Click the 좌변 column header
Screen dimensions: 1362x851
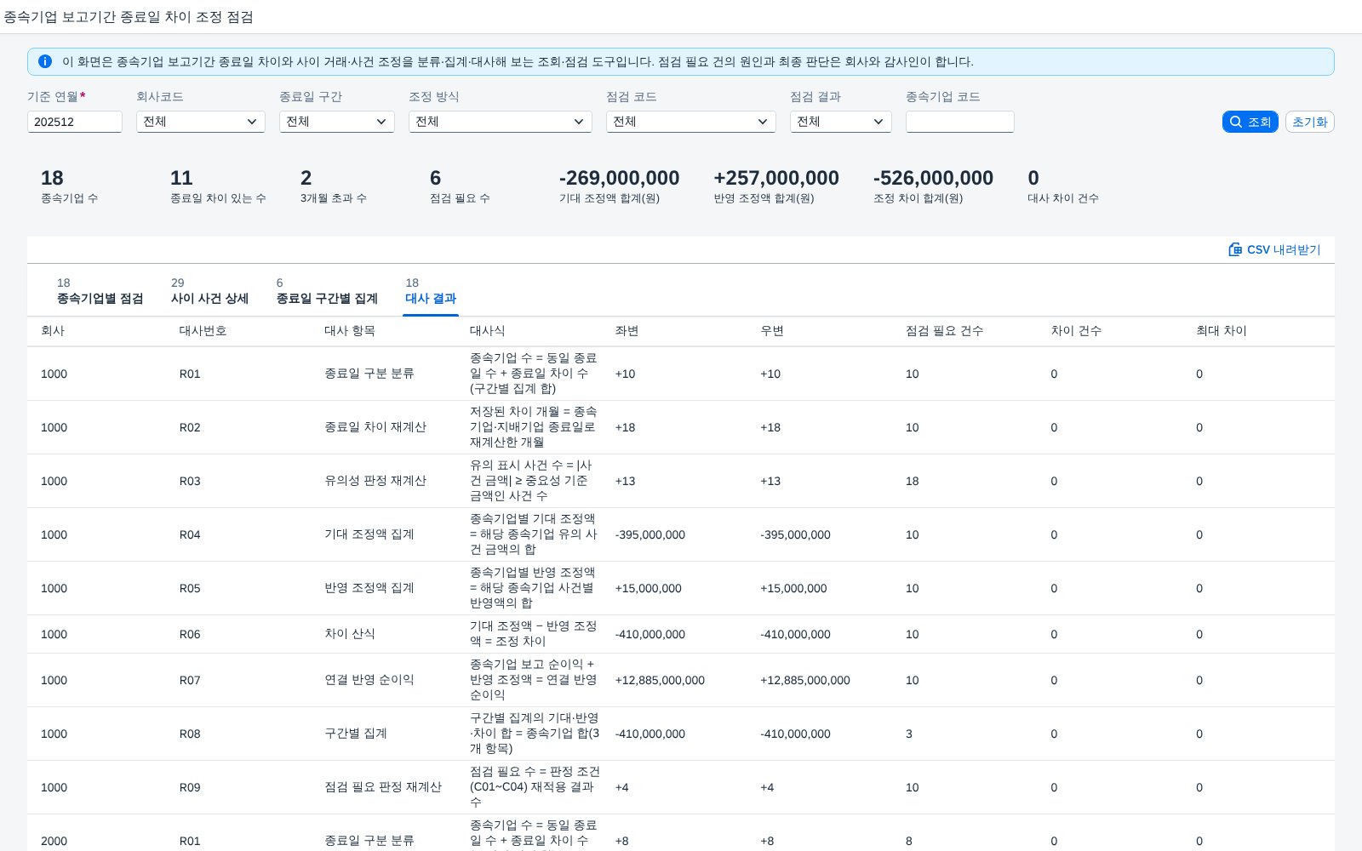coord(627,331)
